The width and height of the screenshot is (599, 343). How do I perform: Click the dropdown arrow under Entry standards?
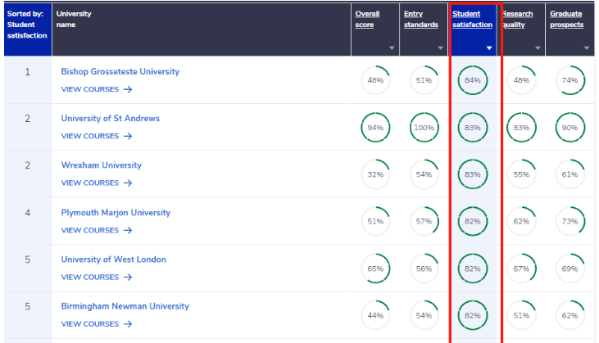coord(441,48)
